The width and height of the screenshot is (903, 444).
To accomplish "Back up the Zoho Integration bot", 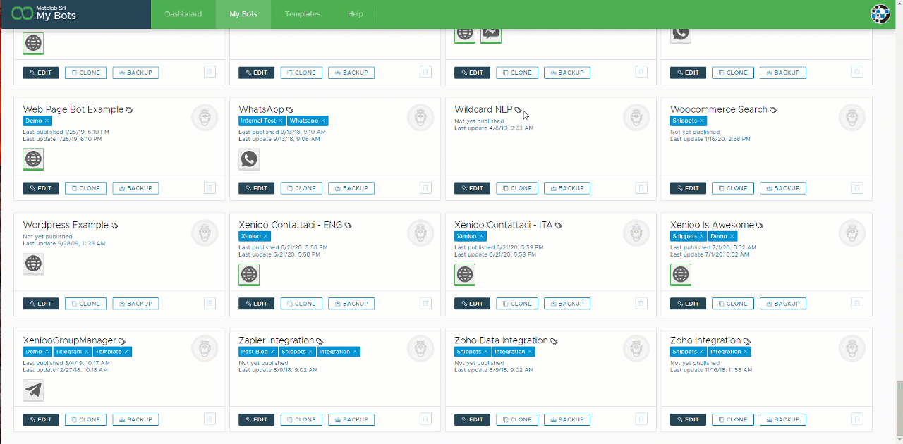I will (x=783, y=419).
